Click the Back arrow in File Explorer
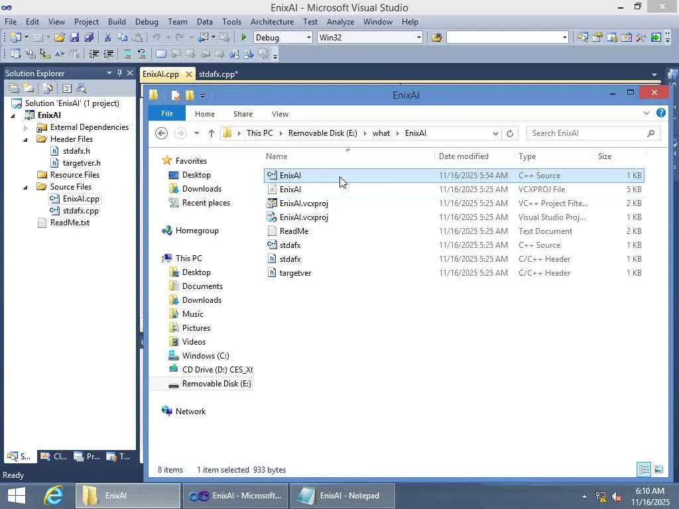Viewport: 679px width, 509px height. click(162, 133)
